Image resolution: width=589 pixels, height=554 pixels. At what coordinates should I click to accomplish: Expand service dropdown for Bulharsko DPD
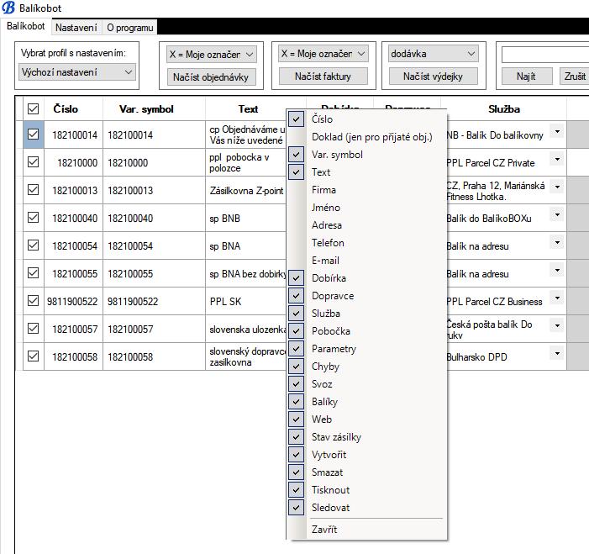pos(557,353)
